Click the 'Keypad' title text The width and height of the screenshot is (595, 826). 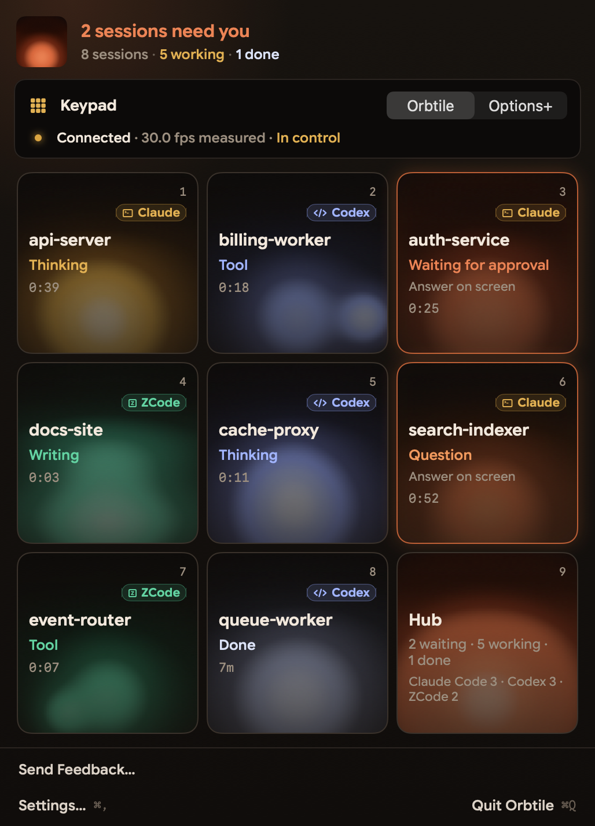(x=89, y=105)
